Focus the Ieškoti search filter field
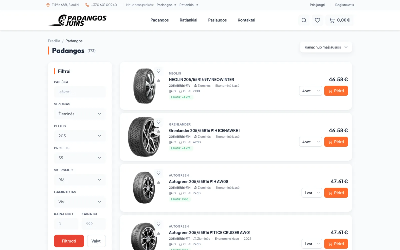 [80, 92]
